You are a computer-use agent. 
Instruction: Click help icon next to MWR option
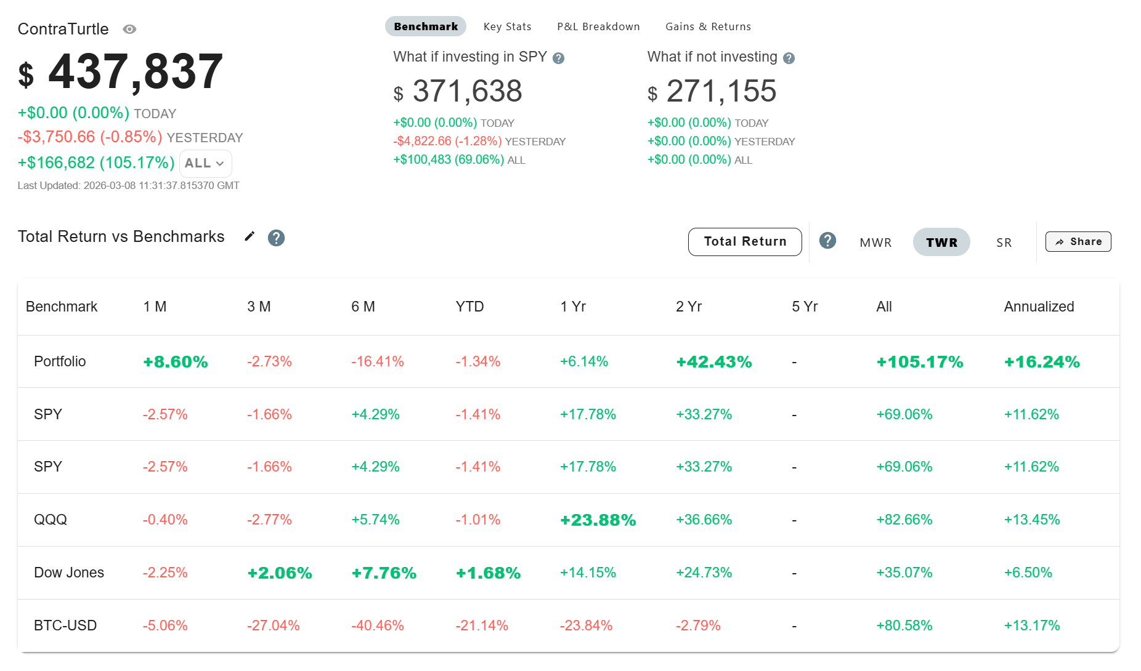point(827,241)
